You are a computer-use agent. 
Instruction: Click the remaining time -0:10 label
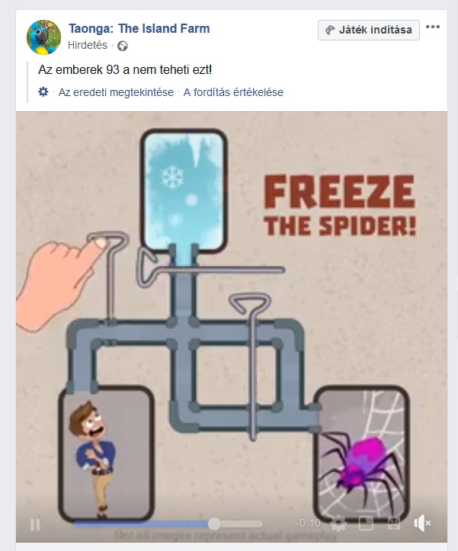coord(309,524)
